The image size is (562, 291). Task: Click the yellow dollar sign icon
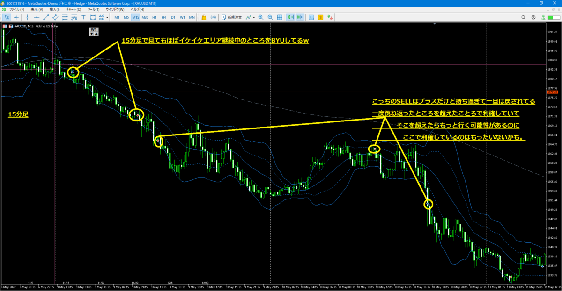[x=321, y=17]
